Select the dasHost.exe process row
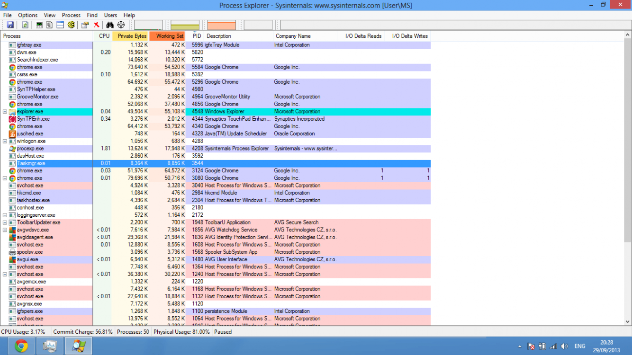The width and height of the screenshot is (632, 355). tap(216, 156)
